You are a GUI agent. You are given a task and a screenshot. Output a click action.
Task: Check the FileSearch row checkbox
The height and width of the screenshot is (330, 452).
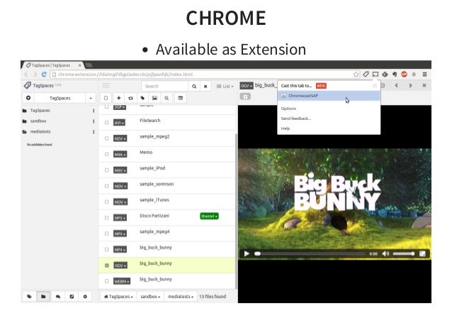(x=107, y=122)
